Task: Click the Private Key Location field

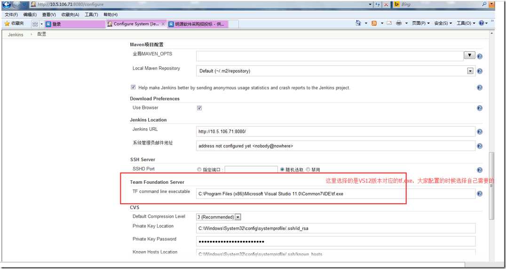Action: [336, 228]
